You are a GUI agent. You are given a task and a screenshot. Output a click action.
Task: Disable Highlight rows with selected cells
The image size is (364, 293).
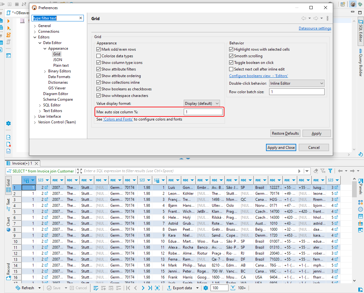[231, 49]
